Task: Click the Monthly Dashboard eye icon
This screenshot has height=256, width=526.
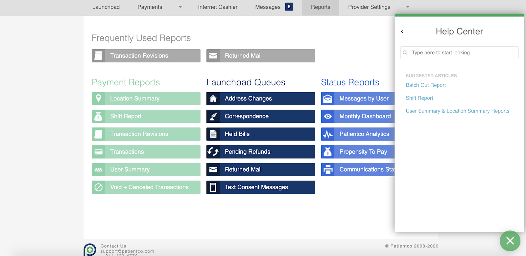Action: (x=328, y=116)
